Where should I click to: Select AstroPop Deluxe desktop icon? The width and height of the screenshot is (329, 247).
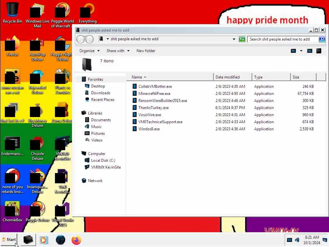pyautogui.click(x=37, y=49)
